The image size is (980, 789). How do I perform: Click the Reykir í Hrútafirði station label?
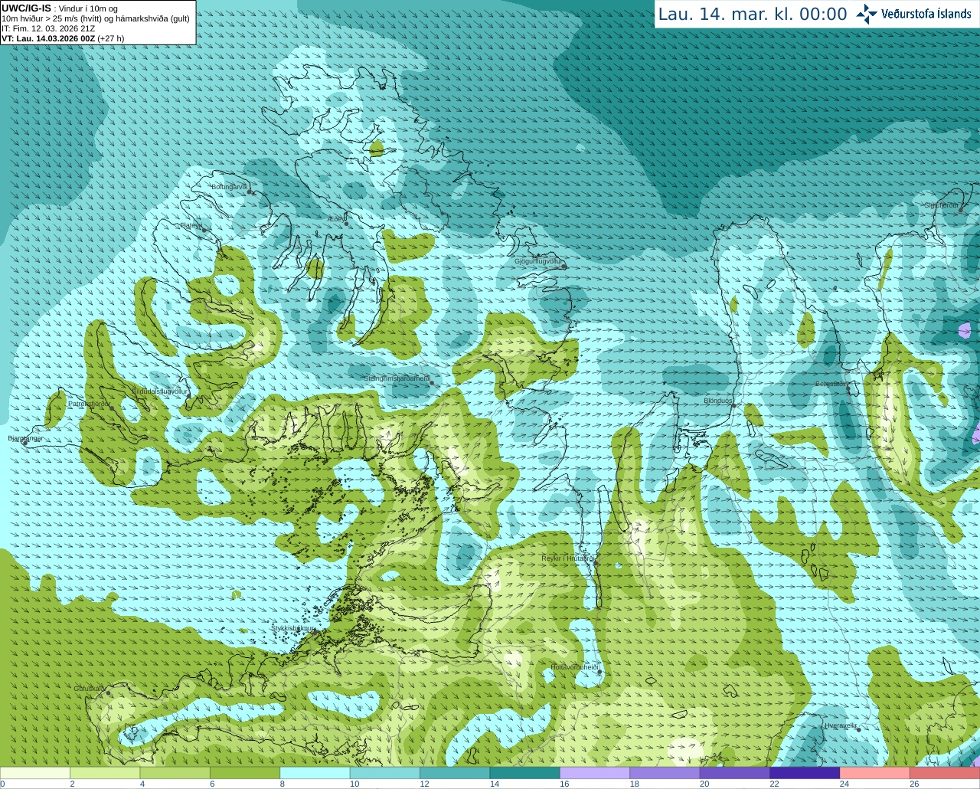tap(568, 558)
